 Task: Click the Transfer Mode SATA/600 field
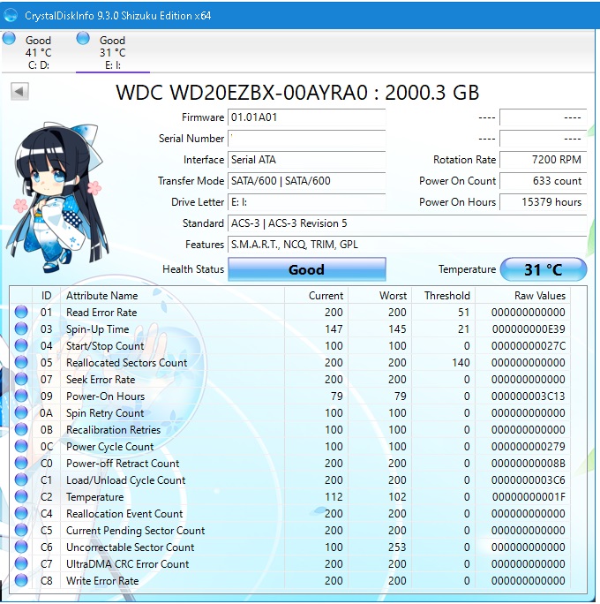click(307, 181)
